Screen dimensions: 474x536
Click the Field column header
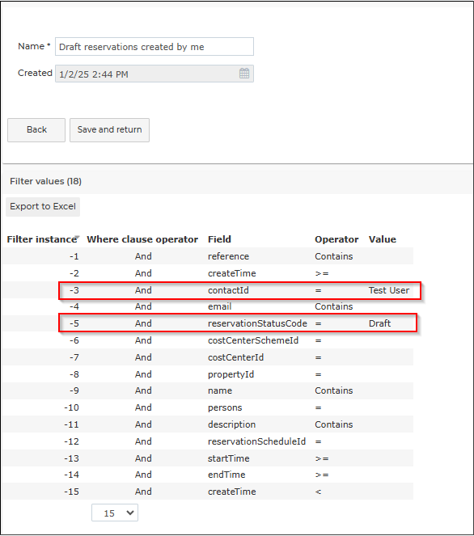click(x=219, y=239)
